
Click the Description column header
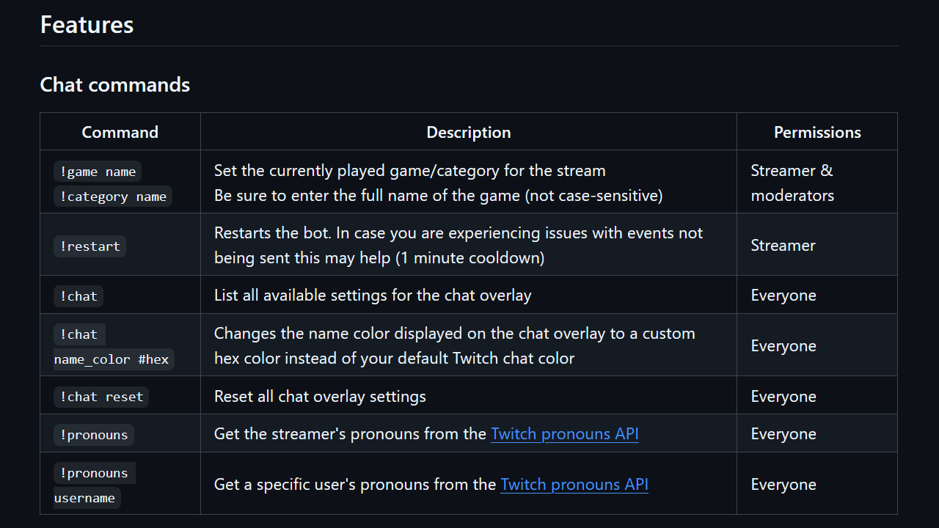(x=468, y=133)
